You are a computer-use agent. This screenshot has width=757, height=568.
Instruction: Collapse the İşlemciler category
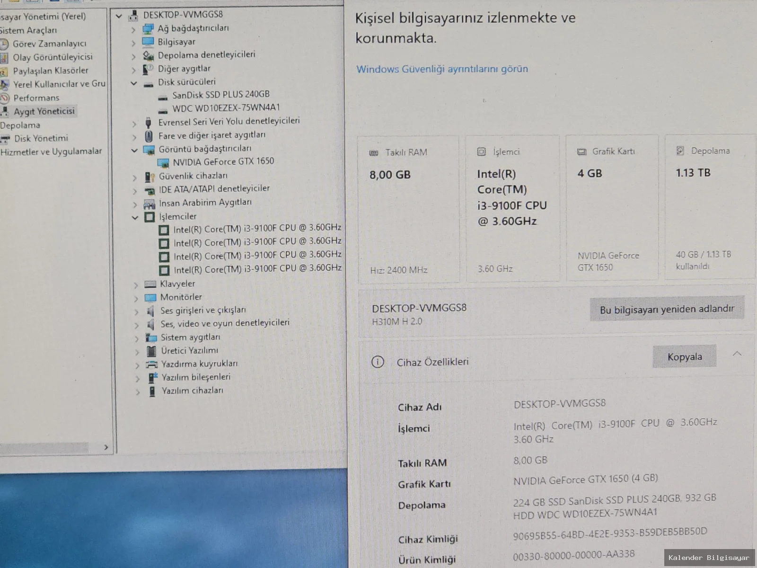click(x=135, y=218)
